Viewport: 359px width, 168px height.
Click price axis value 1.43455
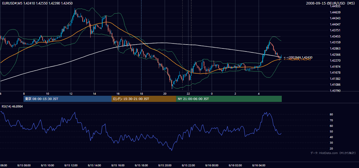pos(336,36)
